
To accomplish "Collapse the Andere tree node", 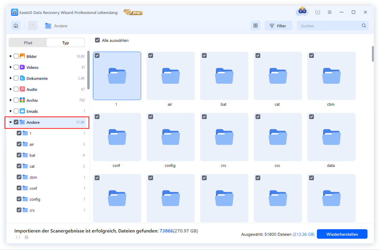I will 11,122.
